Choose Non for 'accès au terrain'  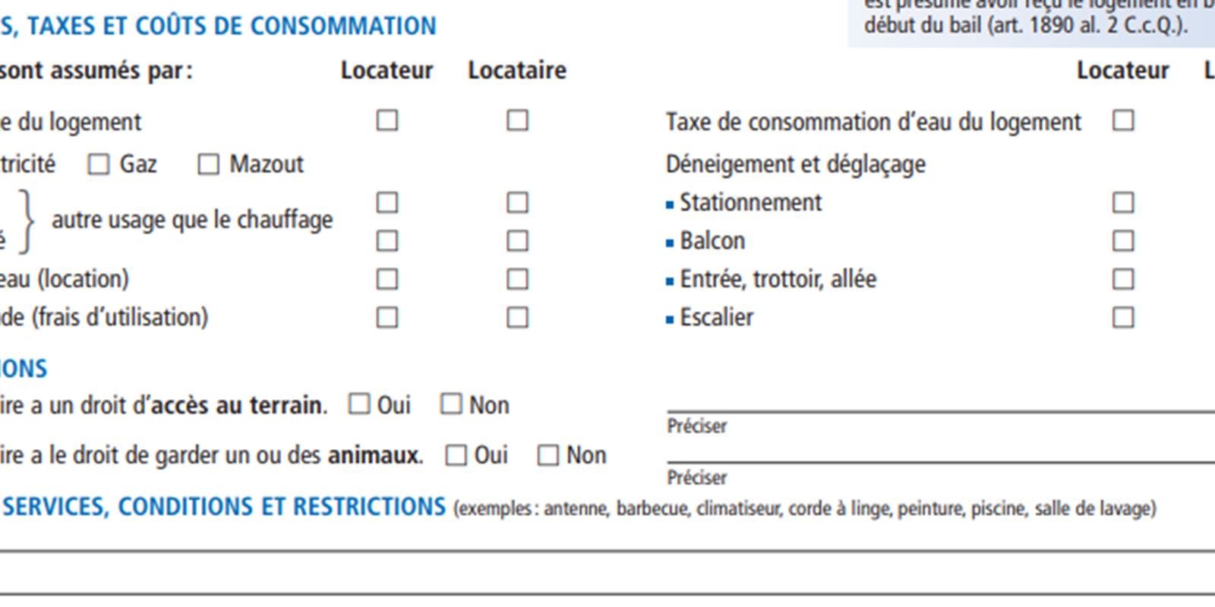[451, 404]
